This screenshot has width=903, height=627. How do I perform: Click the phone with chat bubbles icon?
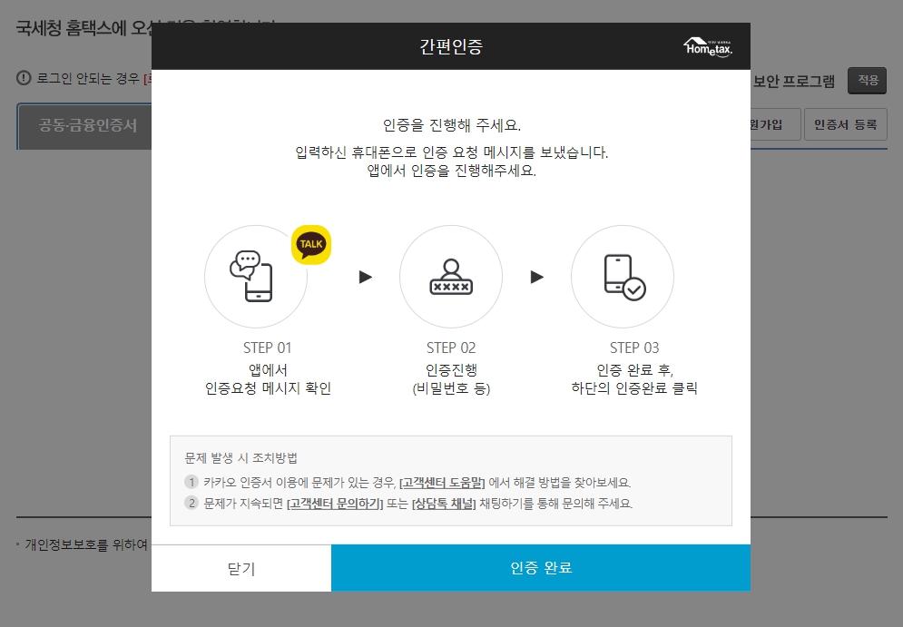251,276
